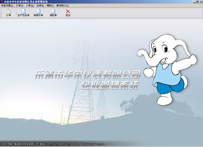Close the window with title bar X
Image resolution: width=203 pixels, height=147 pixels.
200,2
